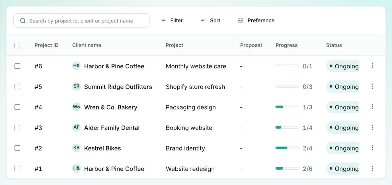Click the Ongoing status badge for Kestrel Bikes

tap(342, 148)
